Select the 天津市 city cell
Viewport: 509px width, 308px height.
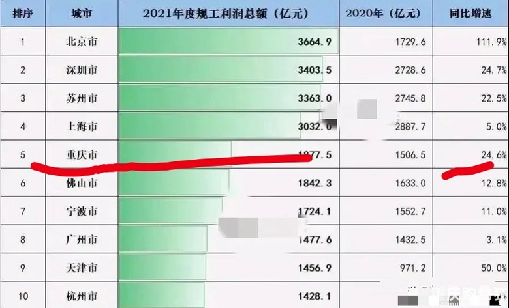[x=82, y=268]
